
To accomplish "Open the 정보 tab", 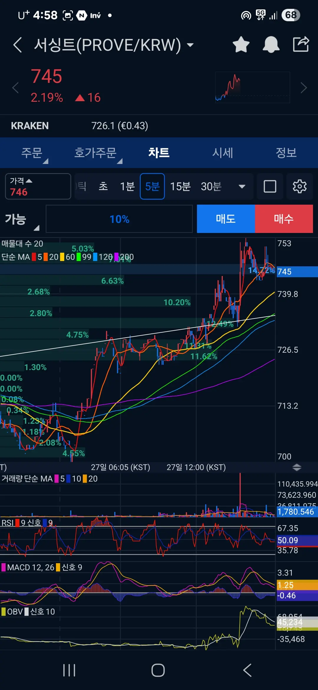I will coord(286,153).
